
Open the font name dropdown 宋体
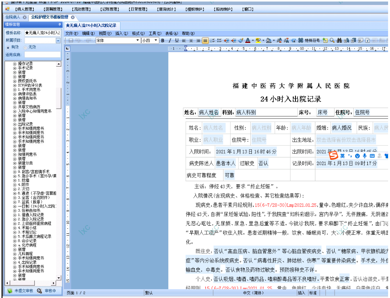(x=137, y=41)
